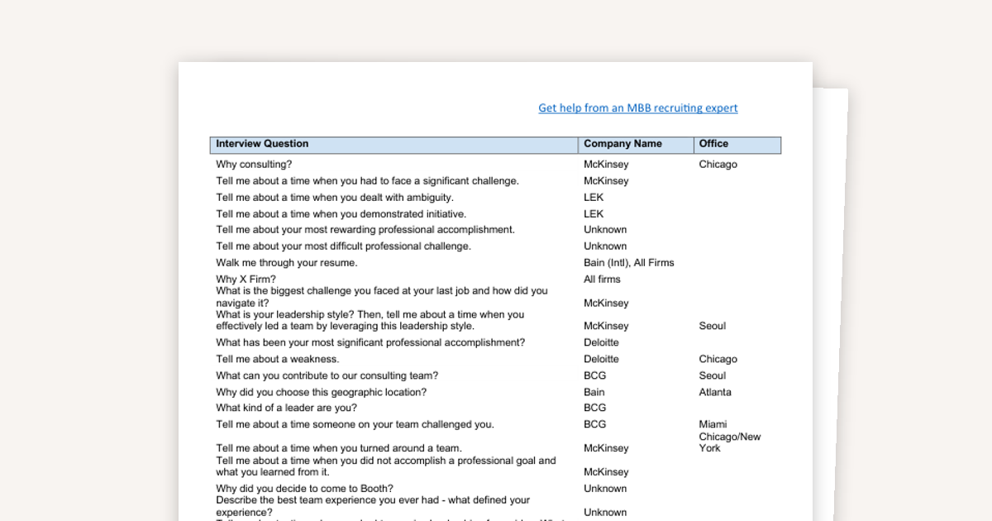Image resolution: width=992 pixels, height=521 pixels.
Task: Select the 'best team experience' question
Action: [373, 506]
